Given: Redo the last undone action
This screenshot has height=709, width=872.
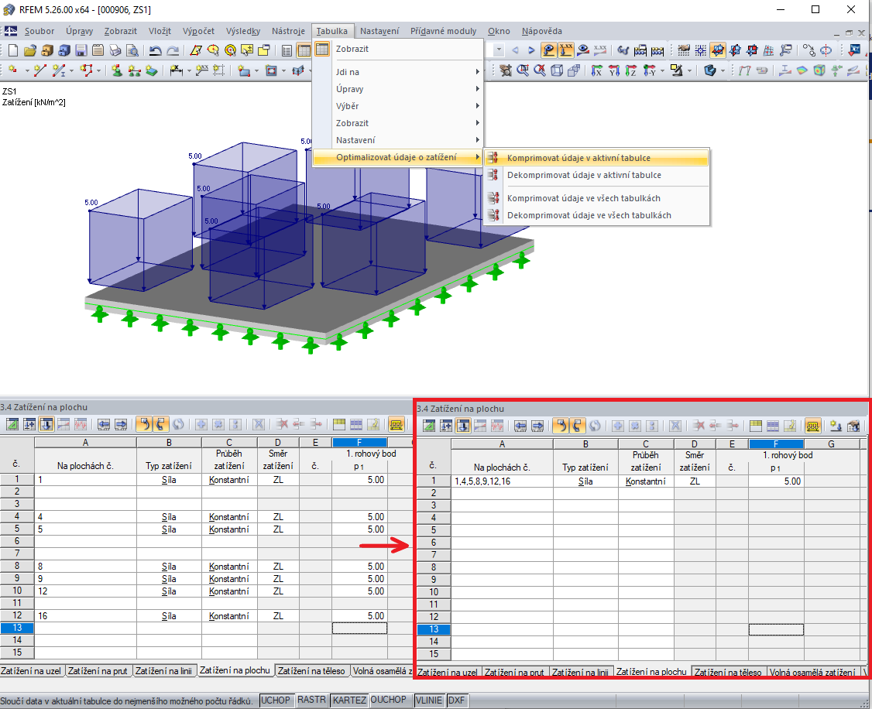Looking at the screenshot, I should click(173, 50).
